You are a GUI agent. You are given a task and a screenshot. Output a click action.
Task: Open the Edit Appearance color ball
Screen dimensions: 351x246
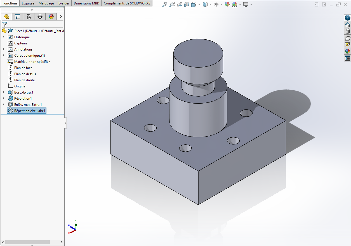click(x=227, y=4)
